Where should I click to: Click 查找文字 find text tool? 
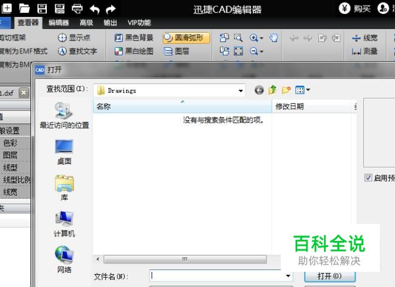tap(77, 52)
